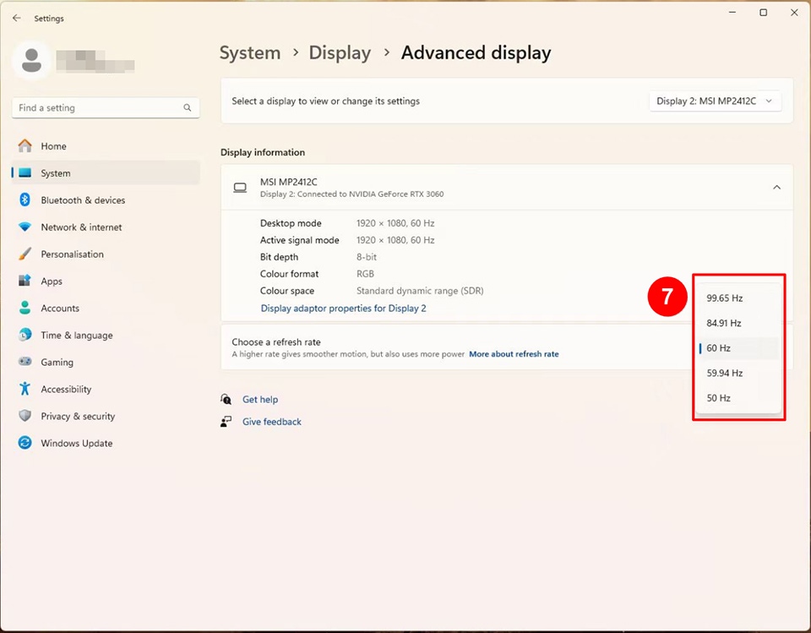Select 50 Hz refresh rate
Viewport: 811px width, 633px height.
click(738, 397)
